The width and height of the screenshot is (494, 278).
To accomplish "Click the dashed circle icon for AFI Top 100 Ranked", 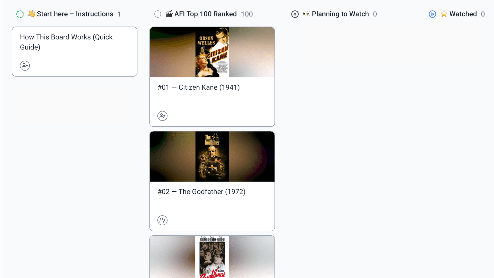I will (x=157, y=14).
